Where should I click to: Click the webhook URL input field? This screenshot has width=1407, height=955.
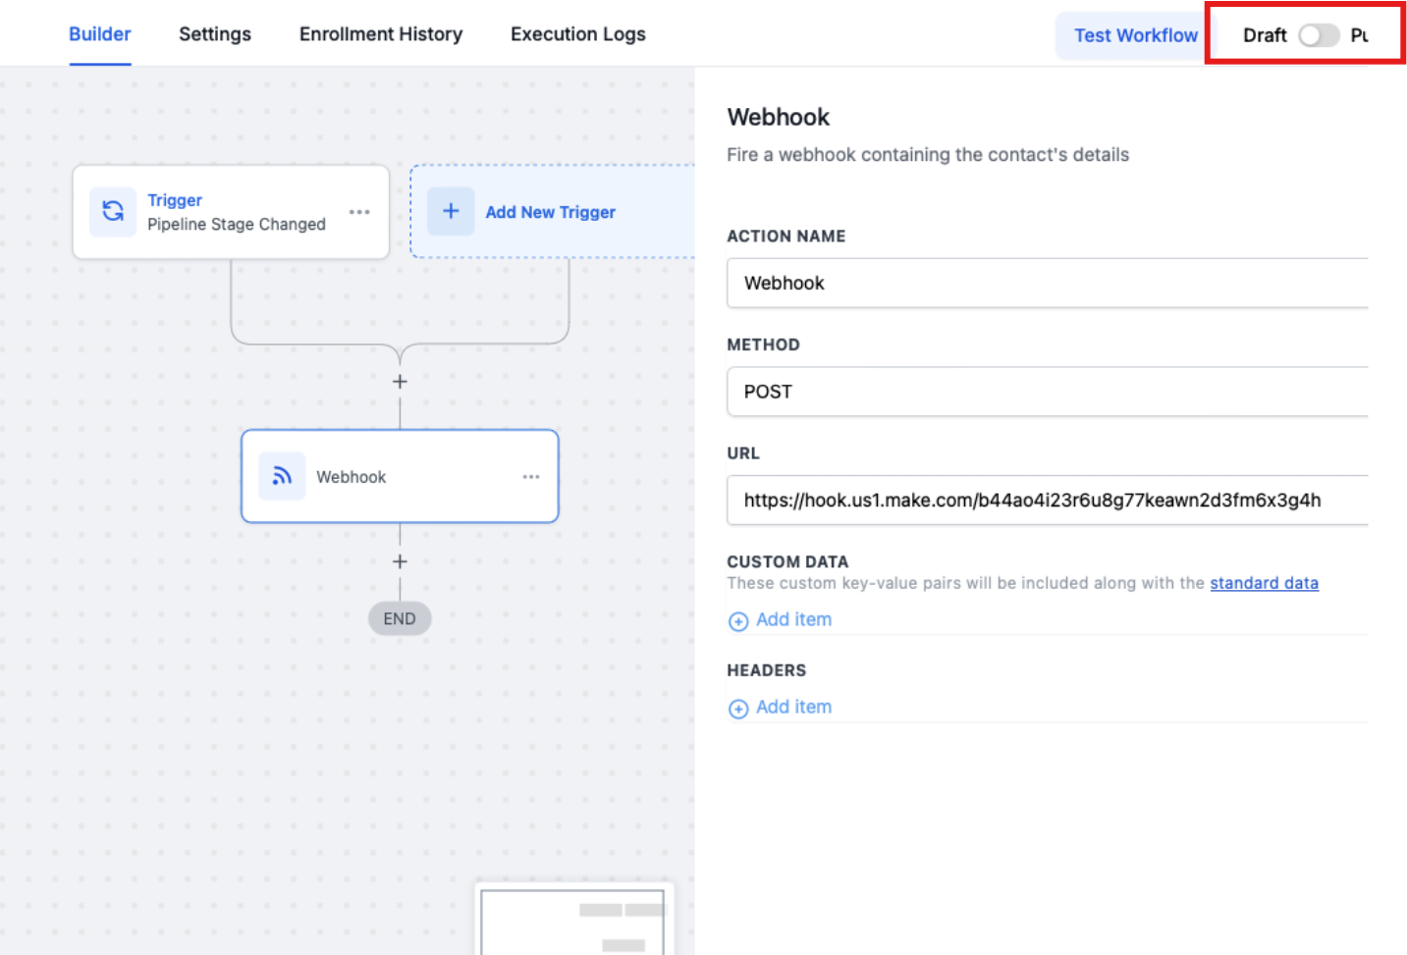(1047, 501)
